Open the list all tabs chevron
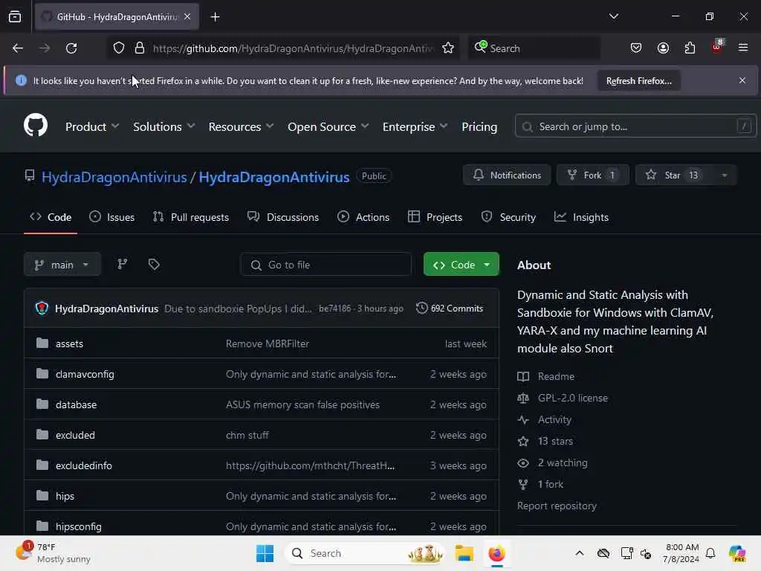This screenshot has width=761, height=571. (x=613, y=16)
